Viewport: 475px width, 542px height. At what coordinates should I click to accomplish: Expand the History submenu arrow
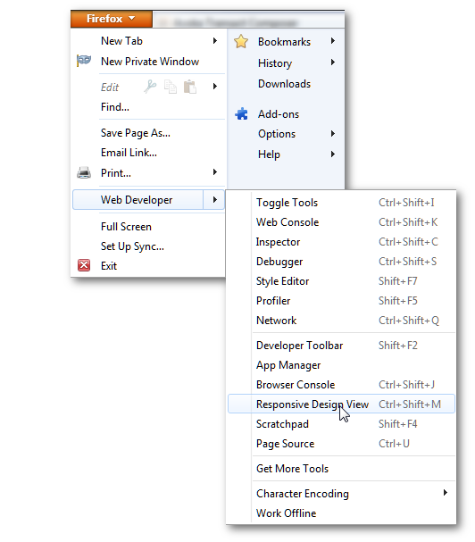click(x=332, y=63)
